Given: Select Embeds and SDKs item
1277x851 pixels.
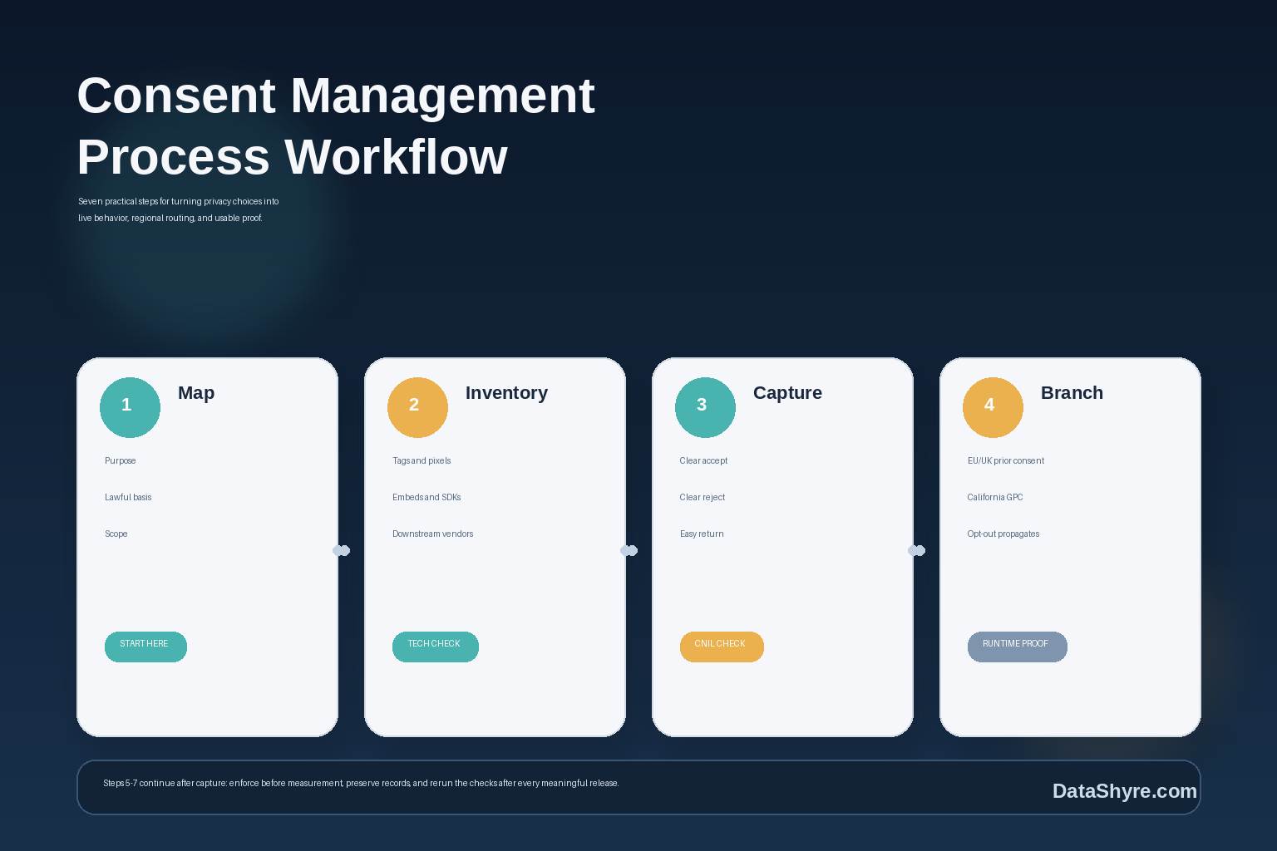Looking at the screenshot, I should tap(426, 497).
